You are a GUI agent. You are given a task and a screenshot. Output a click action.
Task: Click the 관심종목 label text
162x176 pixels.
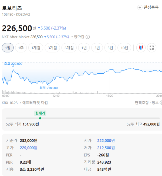click(151, 7)
